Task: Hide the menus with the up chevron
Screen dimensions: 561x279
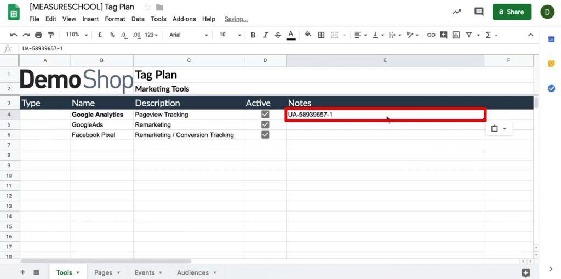Action: [x=530, y=35]
